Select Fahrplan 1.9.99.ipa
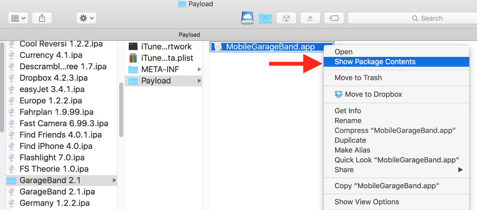This screenshot has width=477, height=210. pos(61,112)
